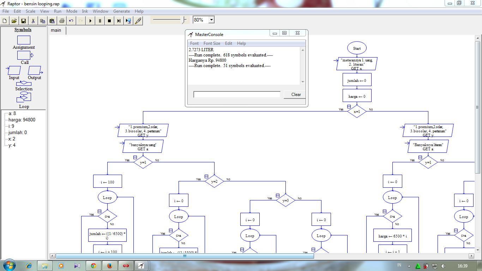482x271 pixels.
Task: Open an existing file via toolbar
Action: coord(14,21)
